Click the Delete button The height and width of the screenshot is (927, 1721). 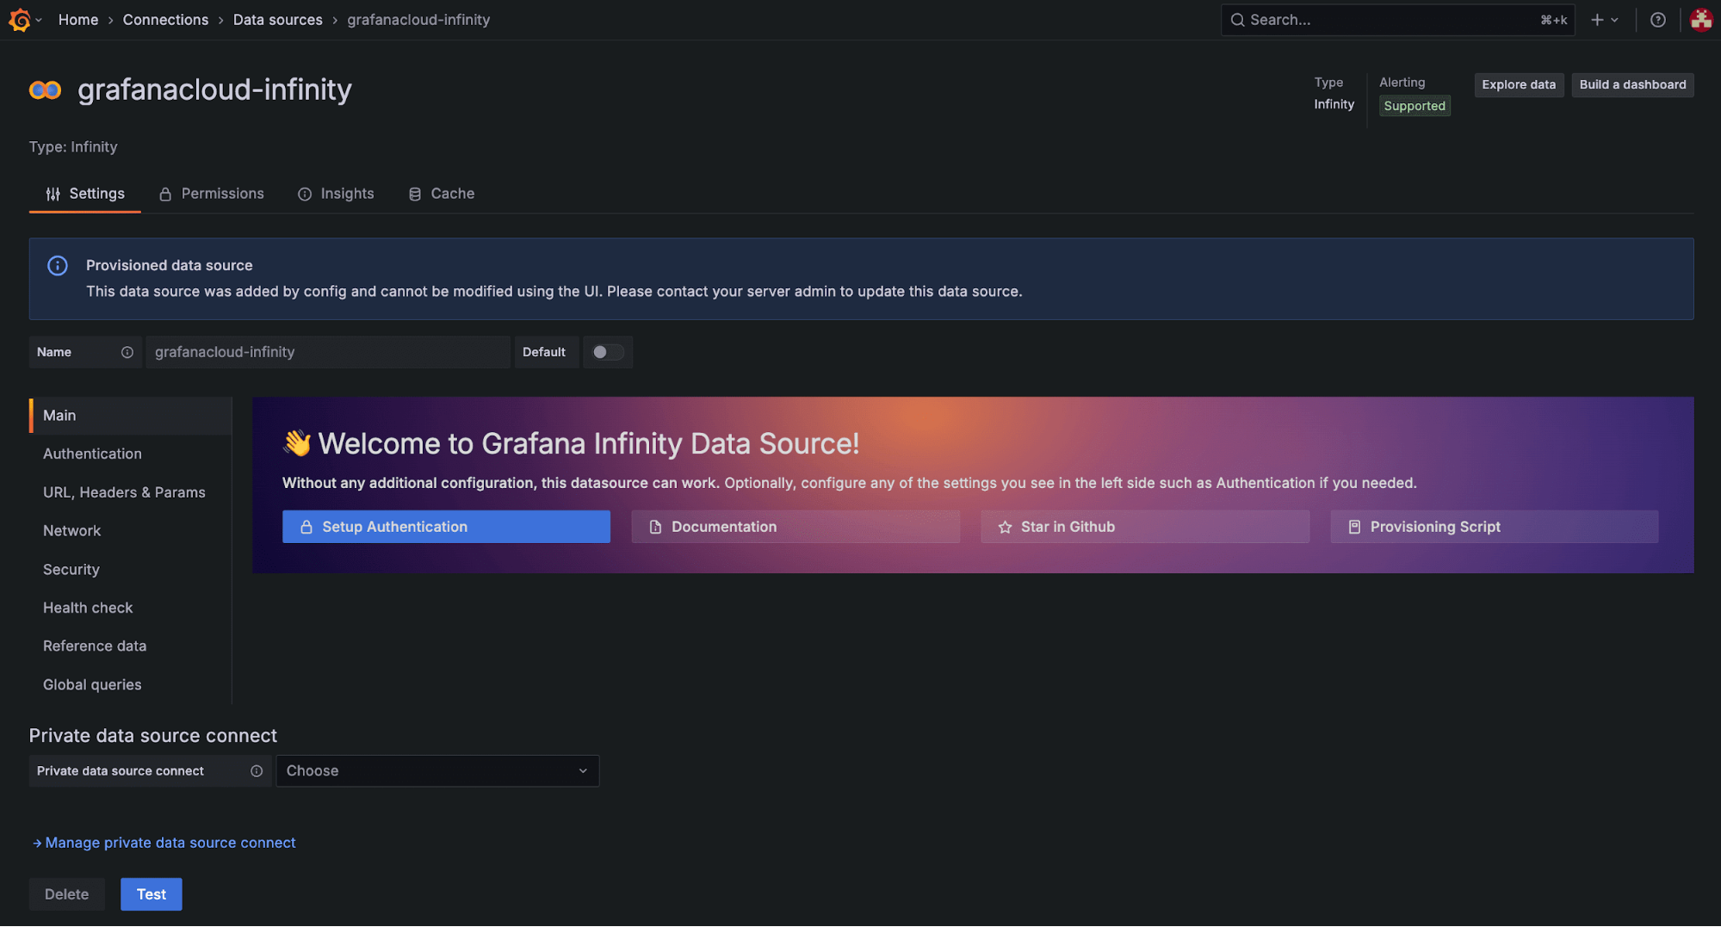coord(67,894)
